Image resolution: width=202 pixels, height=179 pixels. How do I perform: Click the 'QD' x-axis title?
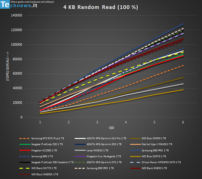click(112, 128)
